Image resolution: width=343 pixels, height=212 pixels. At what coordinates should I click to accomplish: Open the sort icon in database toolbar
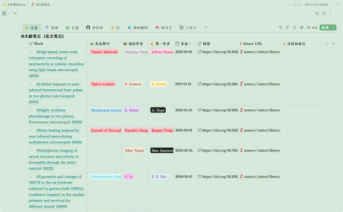[x=287, y=28]
